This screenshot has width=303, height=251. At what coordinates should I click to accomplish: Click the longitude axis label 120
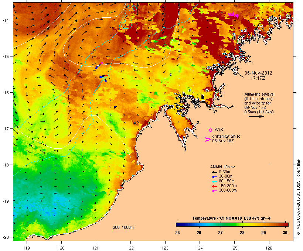click(61, 248)
